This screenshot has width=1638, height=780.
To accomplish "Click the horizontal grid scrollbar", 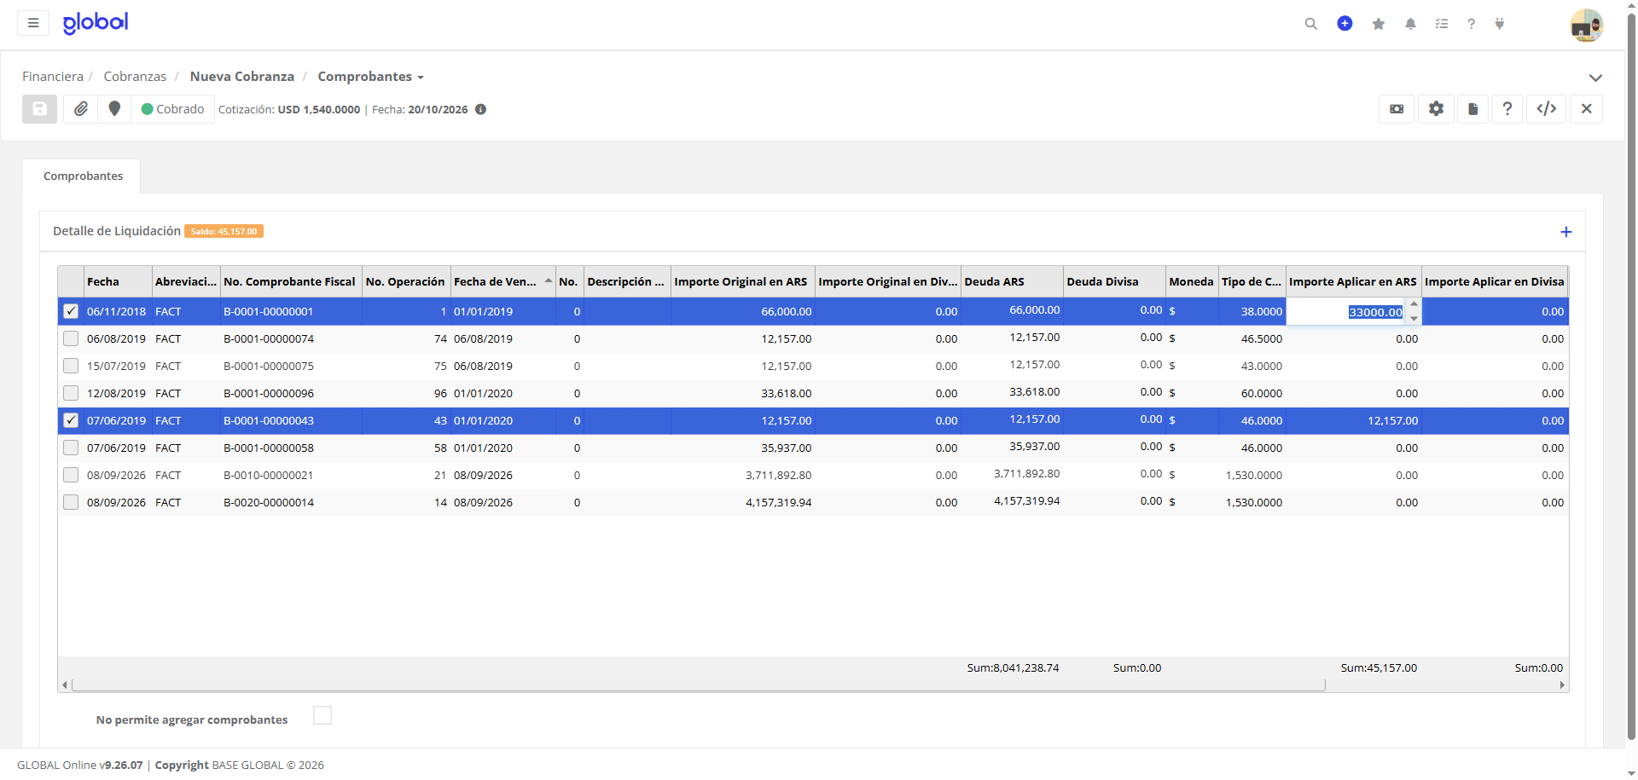I will click(699, 685).
